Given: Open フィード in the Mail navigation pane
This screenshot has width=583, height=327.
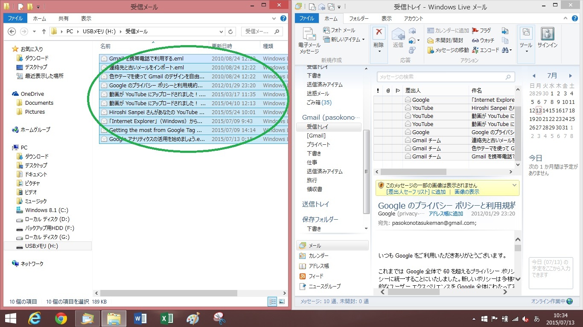Looking at the screenshot, I should [312, 276].
